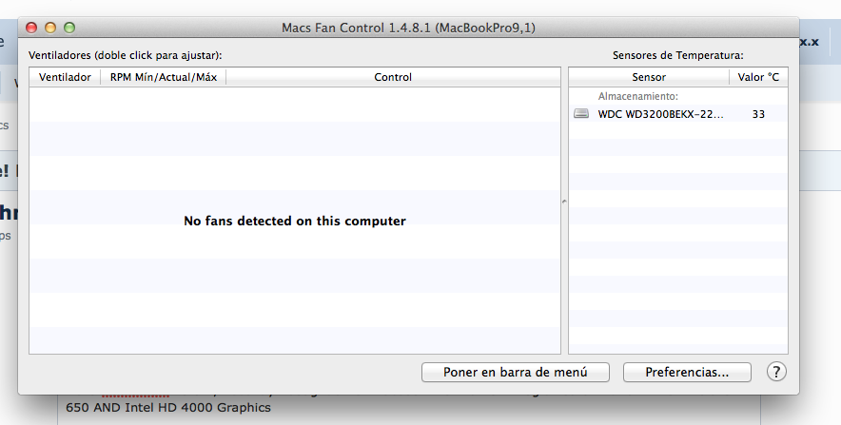Image resolution: width=841 pixels, height=425 pixels.
Task: Click the Almacenamiento group label
Action: pyautogui.click(x=637, y=97)
